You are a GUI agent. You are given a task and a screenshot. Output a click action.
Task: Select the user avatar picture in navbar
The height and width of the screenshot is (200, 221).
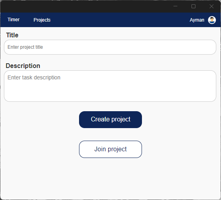(212, 20)
